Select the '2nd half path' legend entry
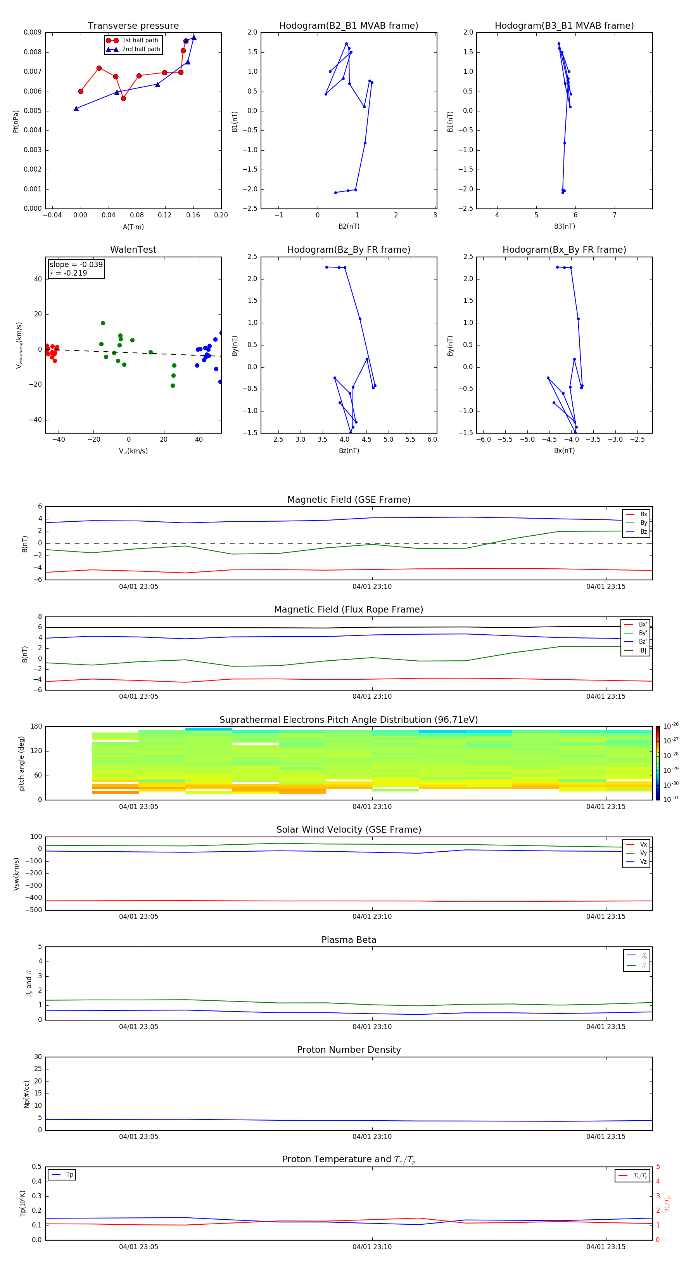The height and width of the screenshot is (1281, 698). (133, 49)
